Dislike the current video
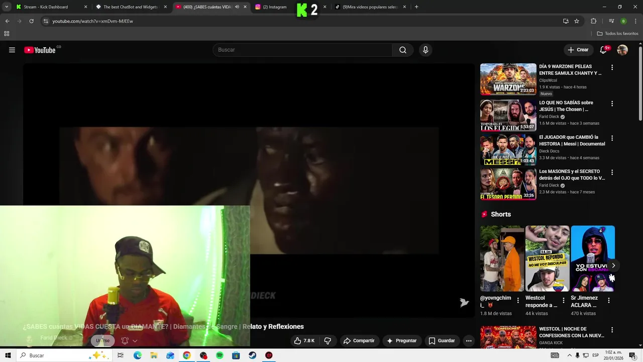The height and width of the screenshot is (362, 643). 328,340
